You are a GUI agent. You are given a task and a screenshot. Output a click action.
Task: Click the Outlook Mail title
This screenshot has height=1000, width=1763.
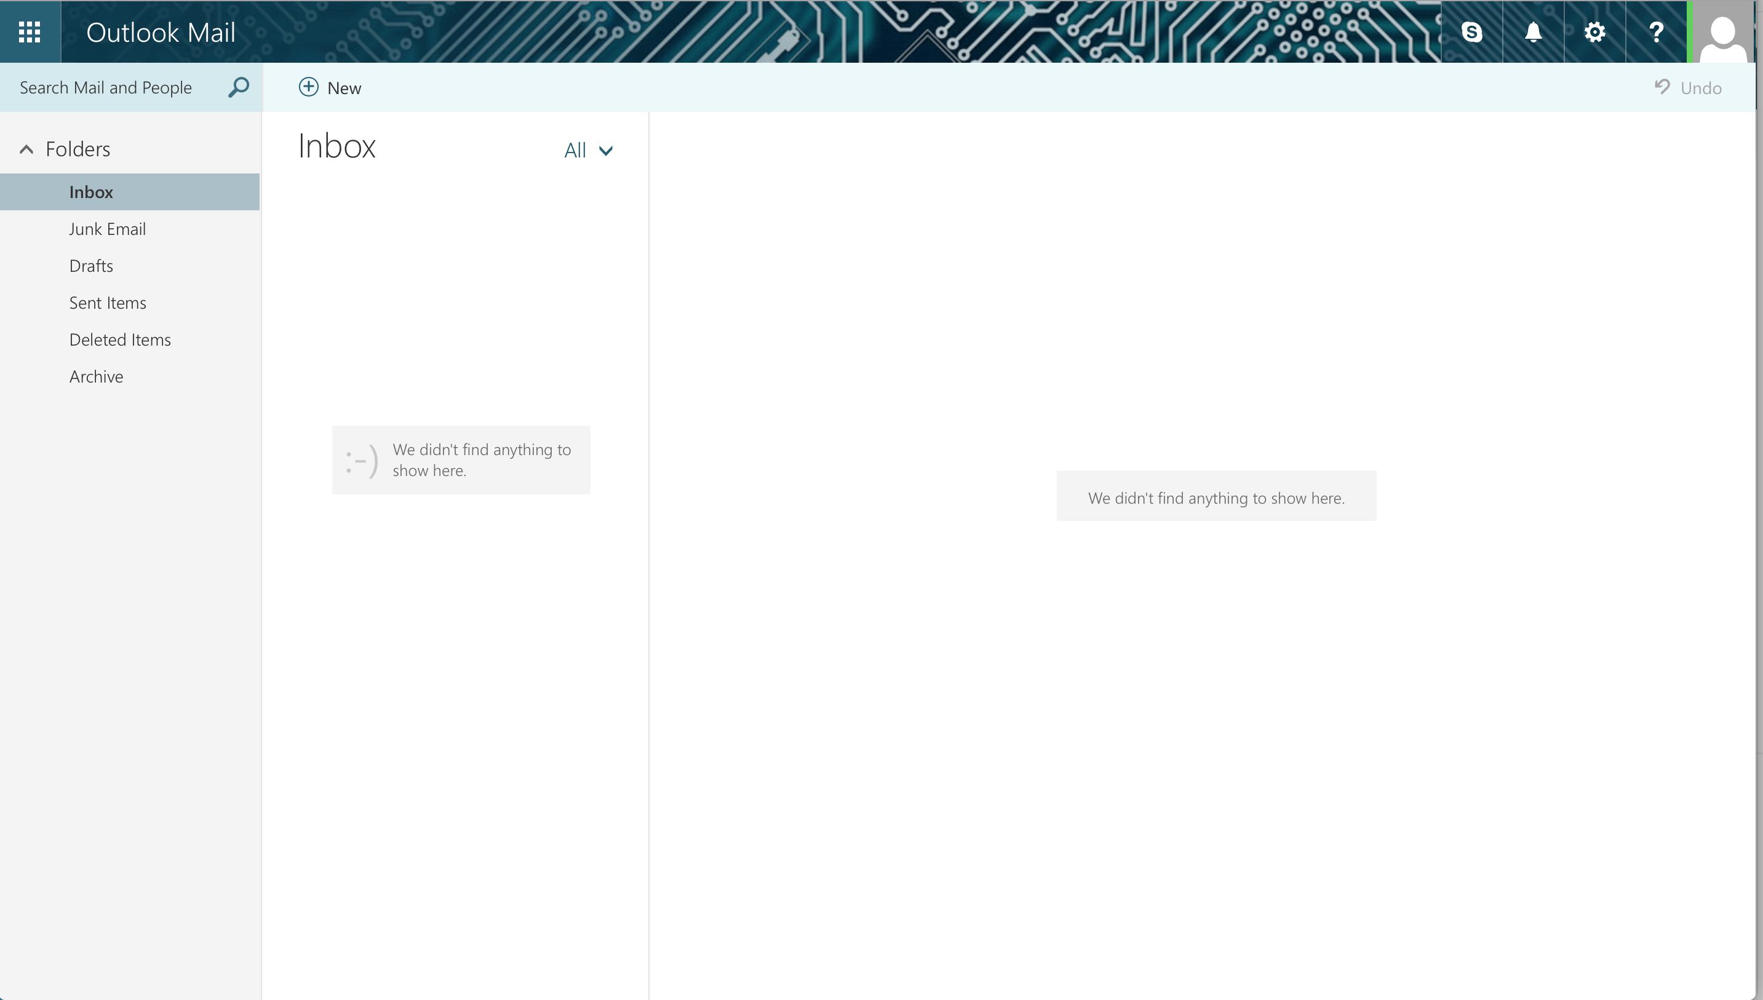[x=161, y=32]
